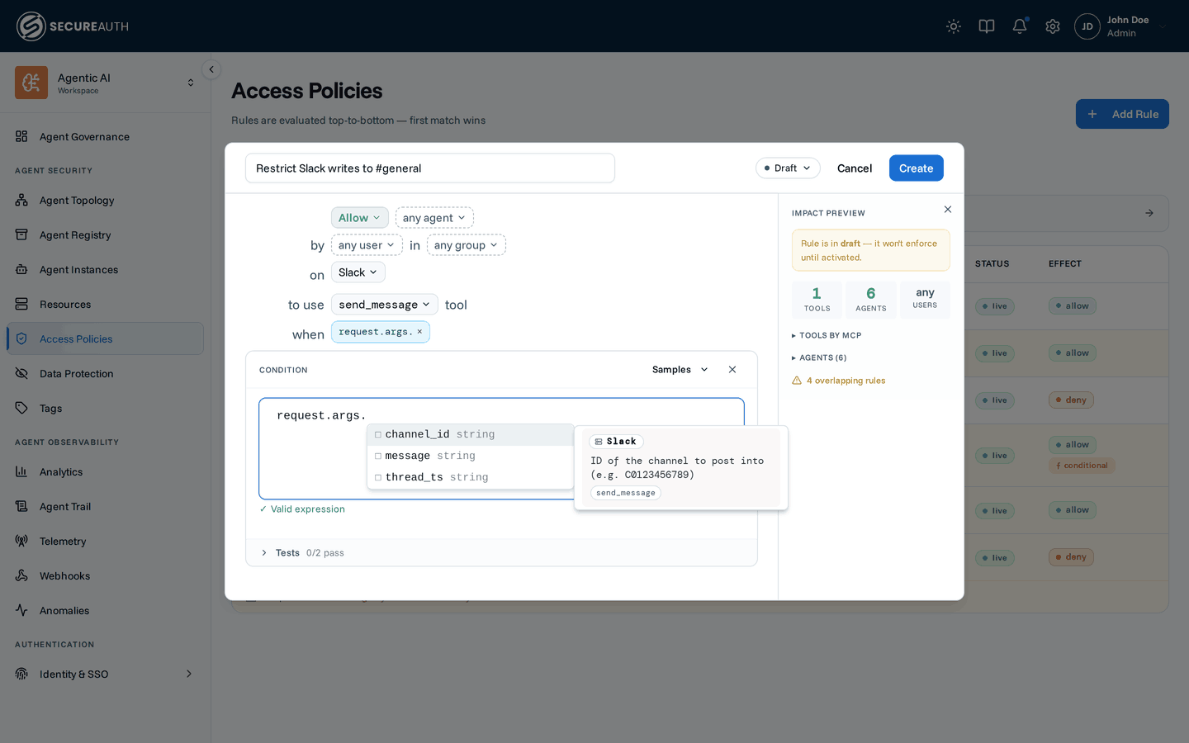Open notifications bell icon

1020,26
